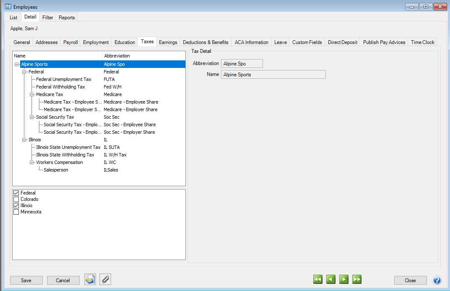
Task: Collapse the Social Security Tax node
Action: point(32,117)
